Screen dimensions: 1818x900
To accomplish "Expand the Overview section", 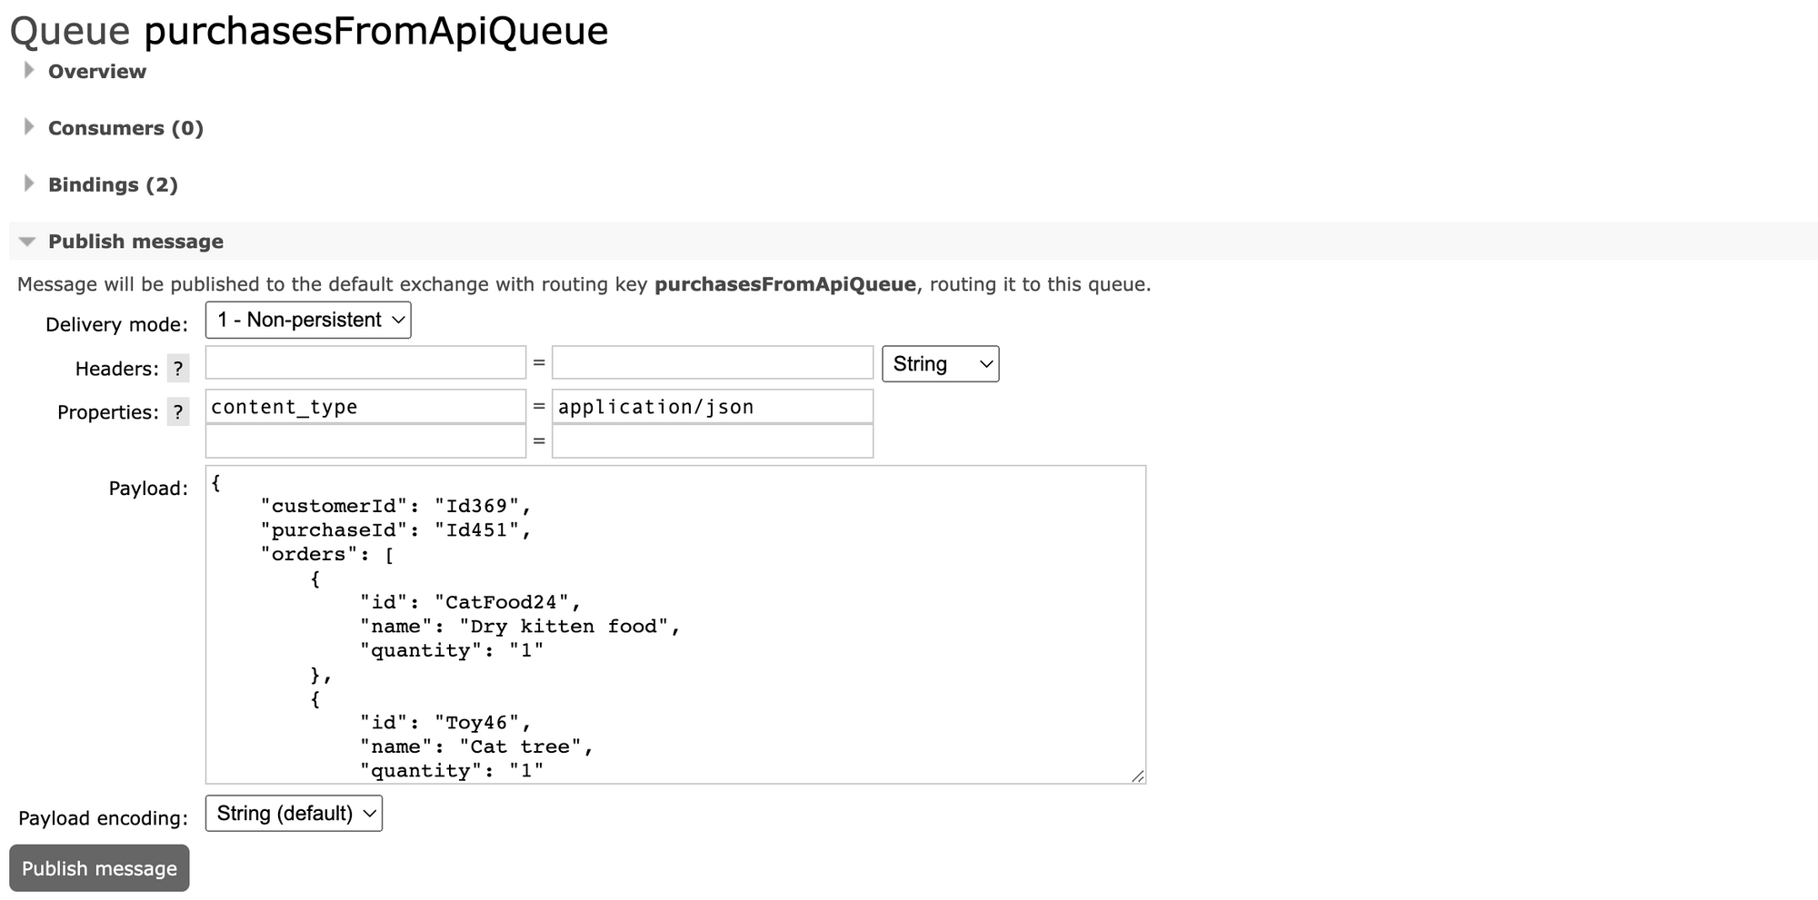I will [97, 71].
